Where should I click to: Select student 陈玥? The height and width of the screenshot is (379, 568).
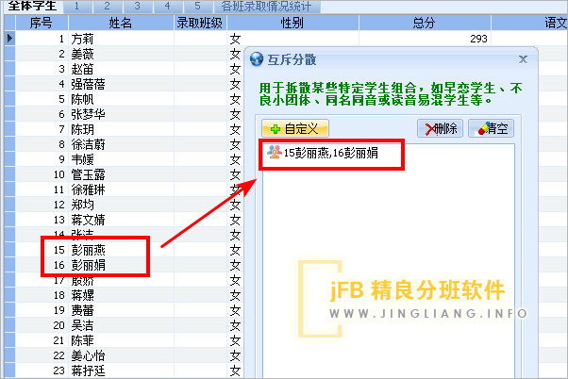(x=82, y=129)
